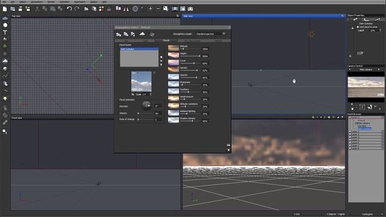This screenshot has width=386, height=217.
Task: Adjust the Altitude slider
Action: click(x=191, y=49)
